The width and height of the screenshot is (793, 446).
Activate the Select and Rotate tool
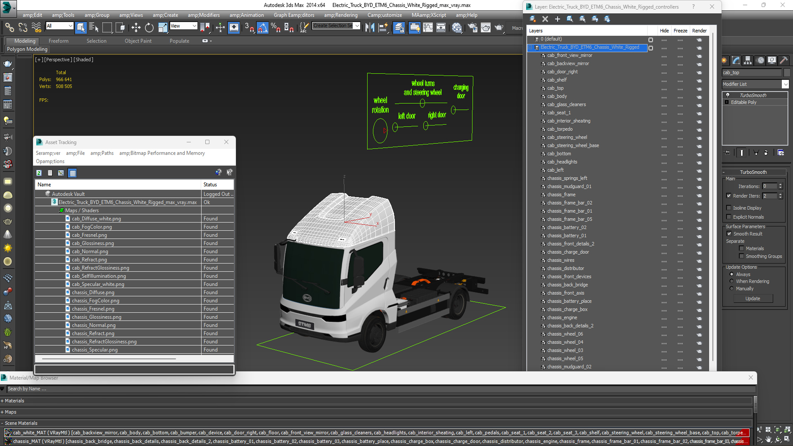[149, 27]
